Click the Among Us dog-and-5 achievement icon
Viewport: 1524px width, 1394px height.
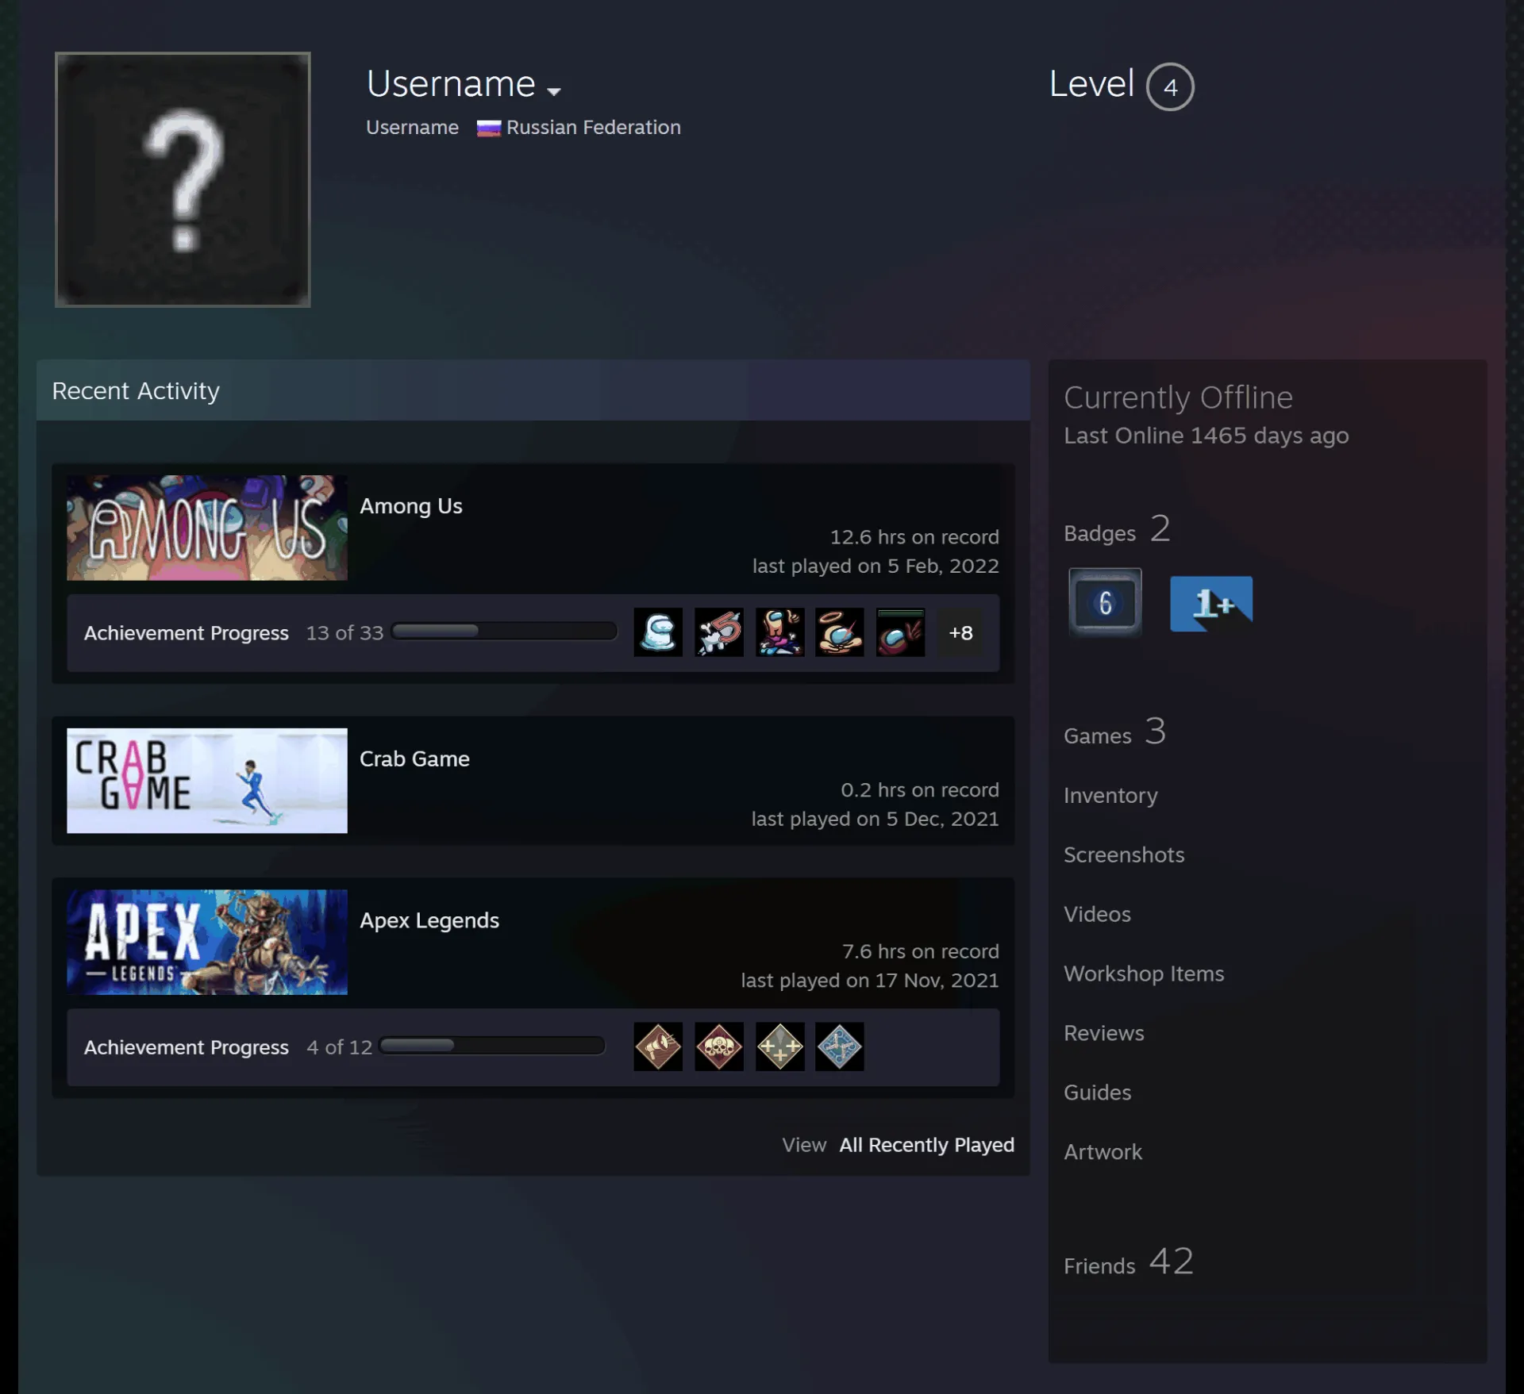719,632
